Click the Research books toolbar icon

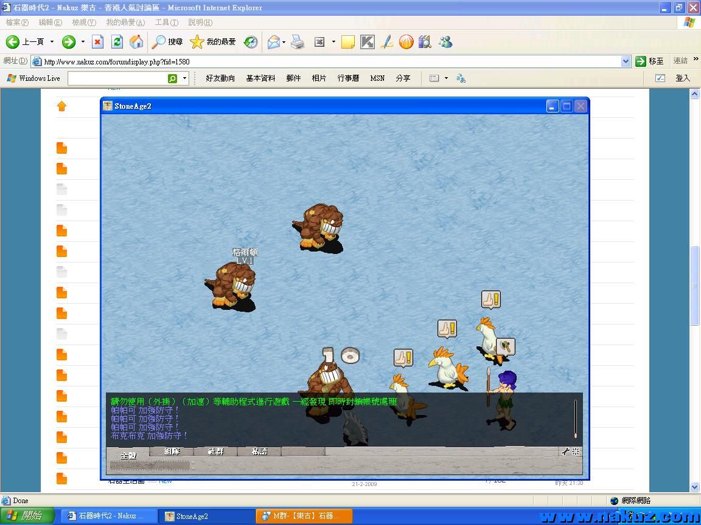[x=425, y=42]
